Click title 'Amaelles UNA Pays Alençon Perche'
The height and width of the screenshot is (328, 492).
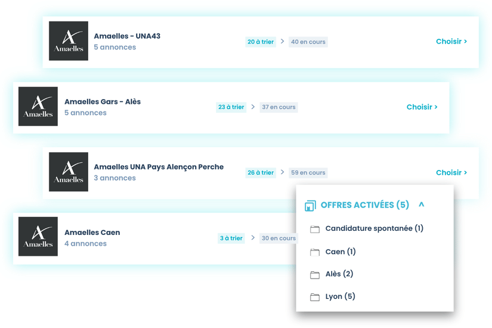point(159,167)
